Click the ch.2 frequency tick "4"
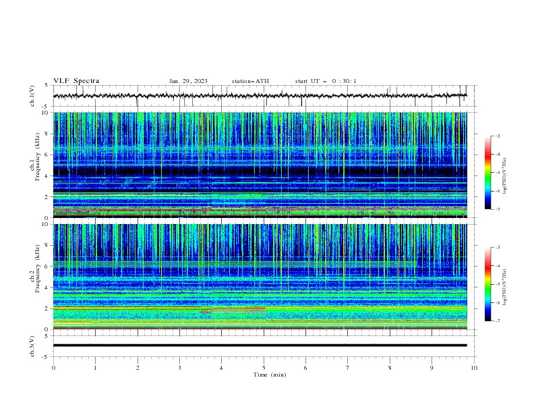This screenshot has width=534, height=413. point(47,287)
